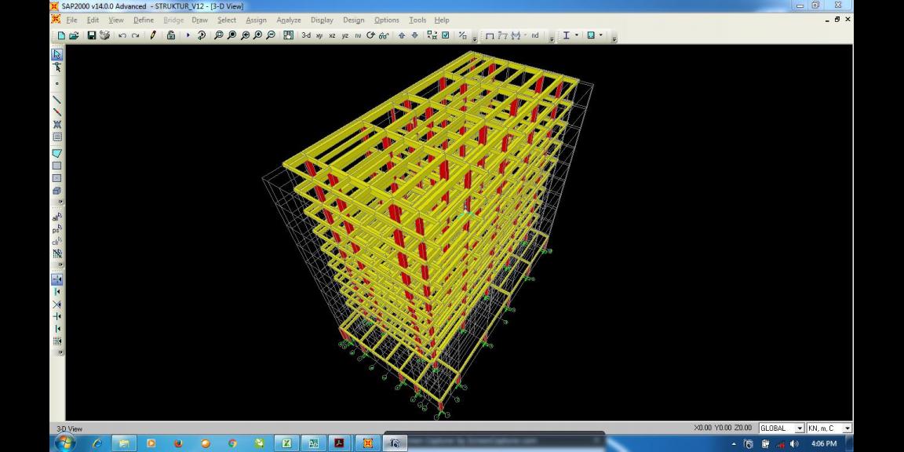Click the Rotate 3D View icon

pos(370,35)
